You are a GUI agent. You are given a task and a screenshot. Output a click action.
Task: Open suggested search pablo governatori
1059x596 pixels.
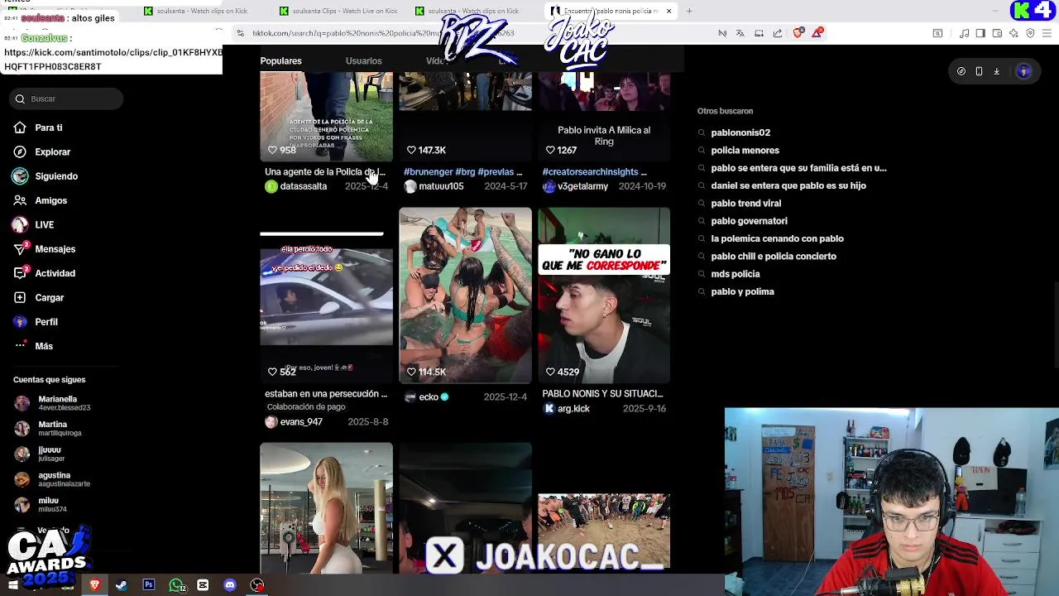749,221
